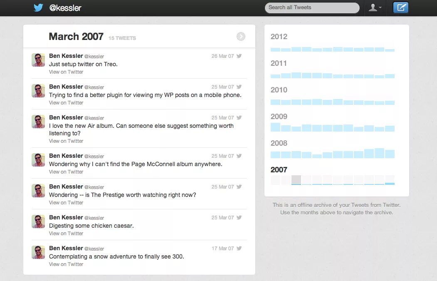Click avatar on the WP posts tweet
This screenshot has width=437, height=281.
(x=38, y=91)
